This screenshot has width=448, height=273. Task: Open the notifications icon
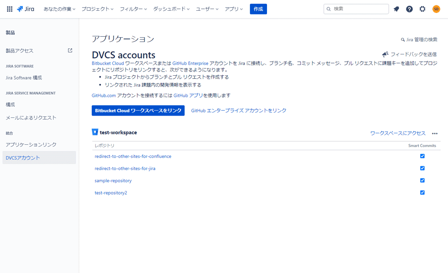396,9
